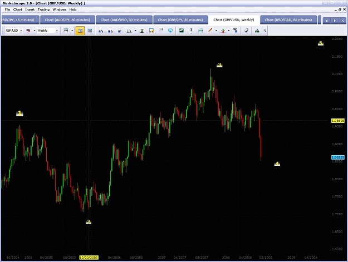Select wave label 2 on chart
Viewport: 348px width, 262px height.
click(89, 221)
